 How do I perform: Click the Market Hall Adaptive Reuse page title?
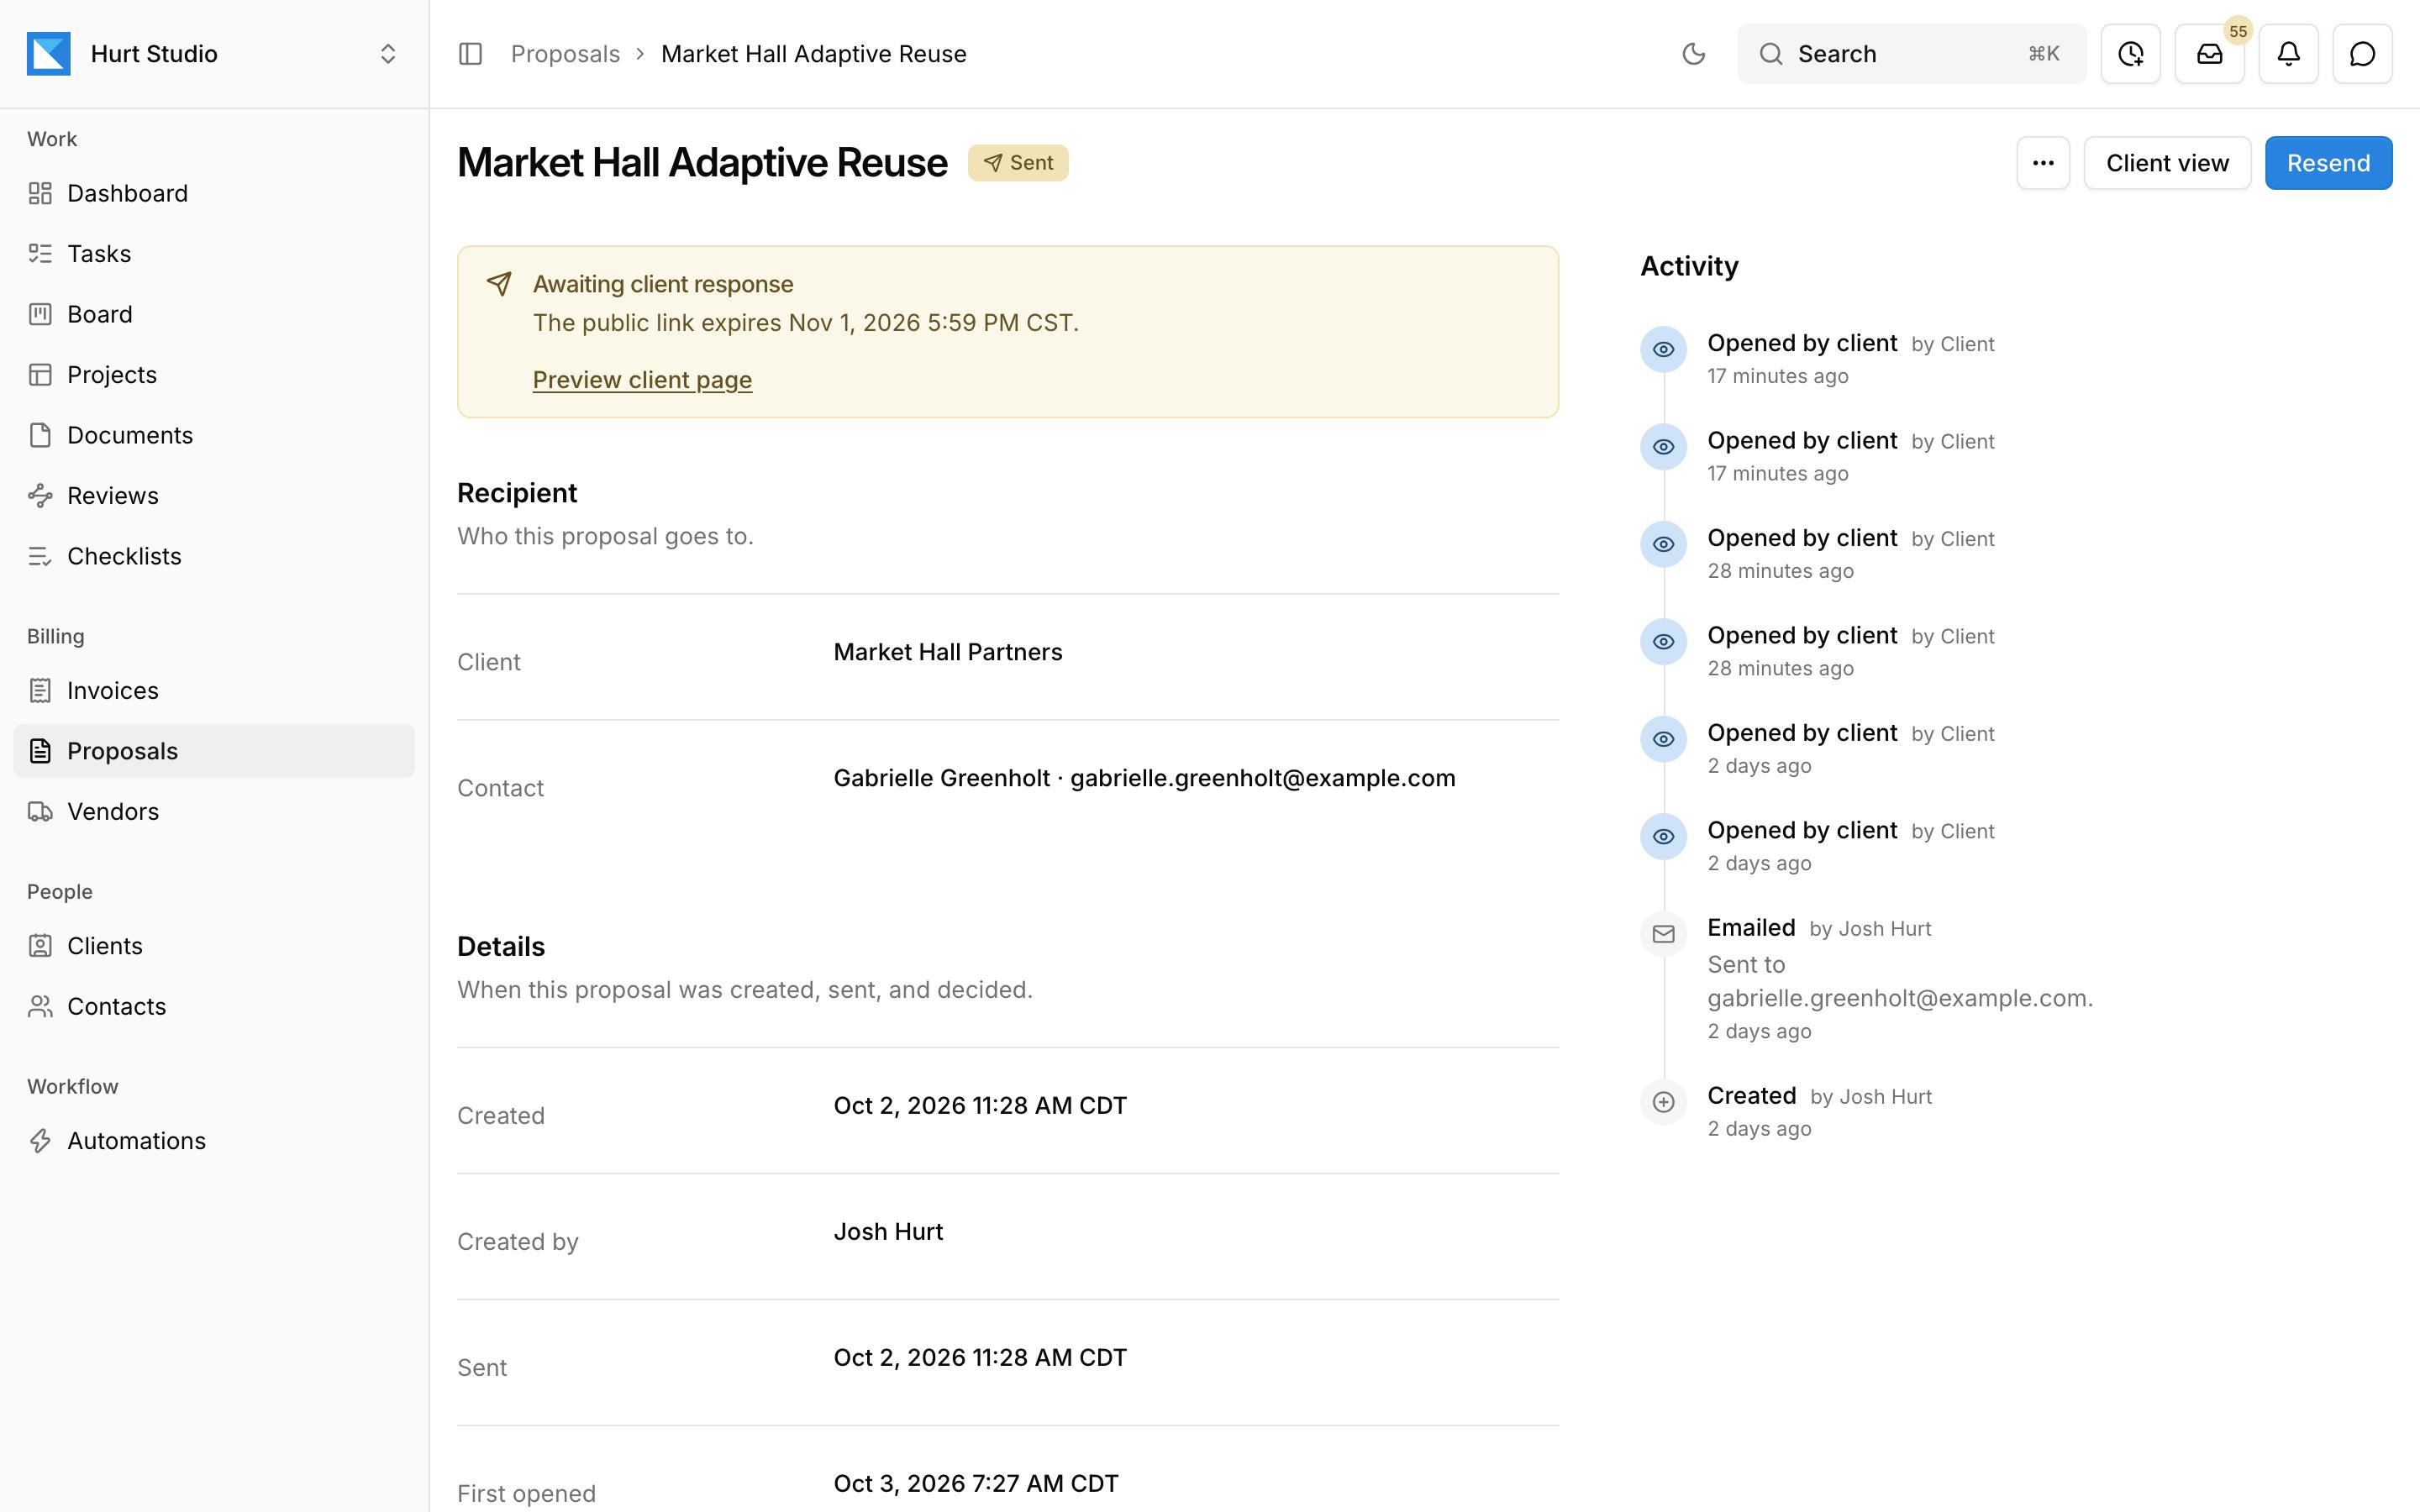tap(702, 163)
